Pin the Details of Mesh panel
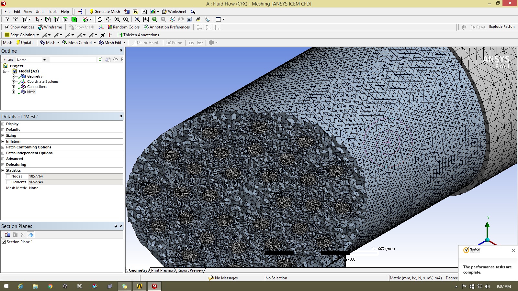Screen dimensions: 518x291 tap(121, 116)
